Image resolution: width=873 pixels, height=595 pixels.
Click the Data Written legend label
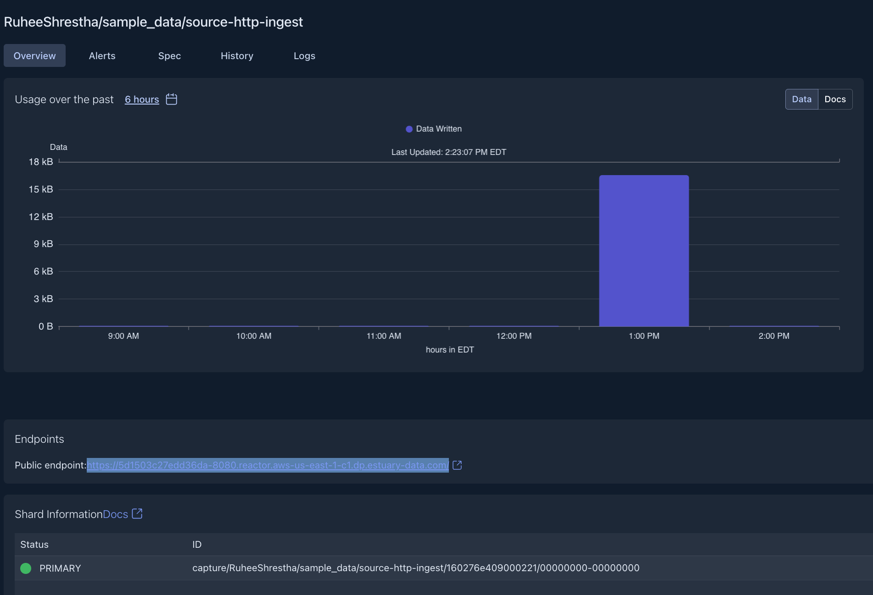pos(439,129)
